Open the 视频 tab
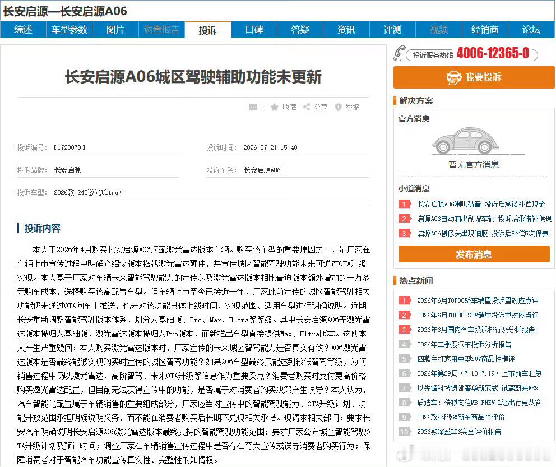Viewport: 556px width, 467px height. 439,29
